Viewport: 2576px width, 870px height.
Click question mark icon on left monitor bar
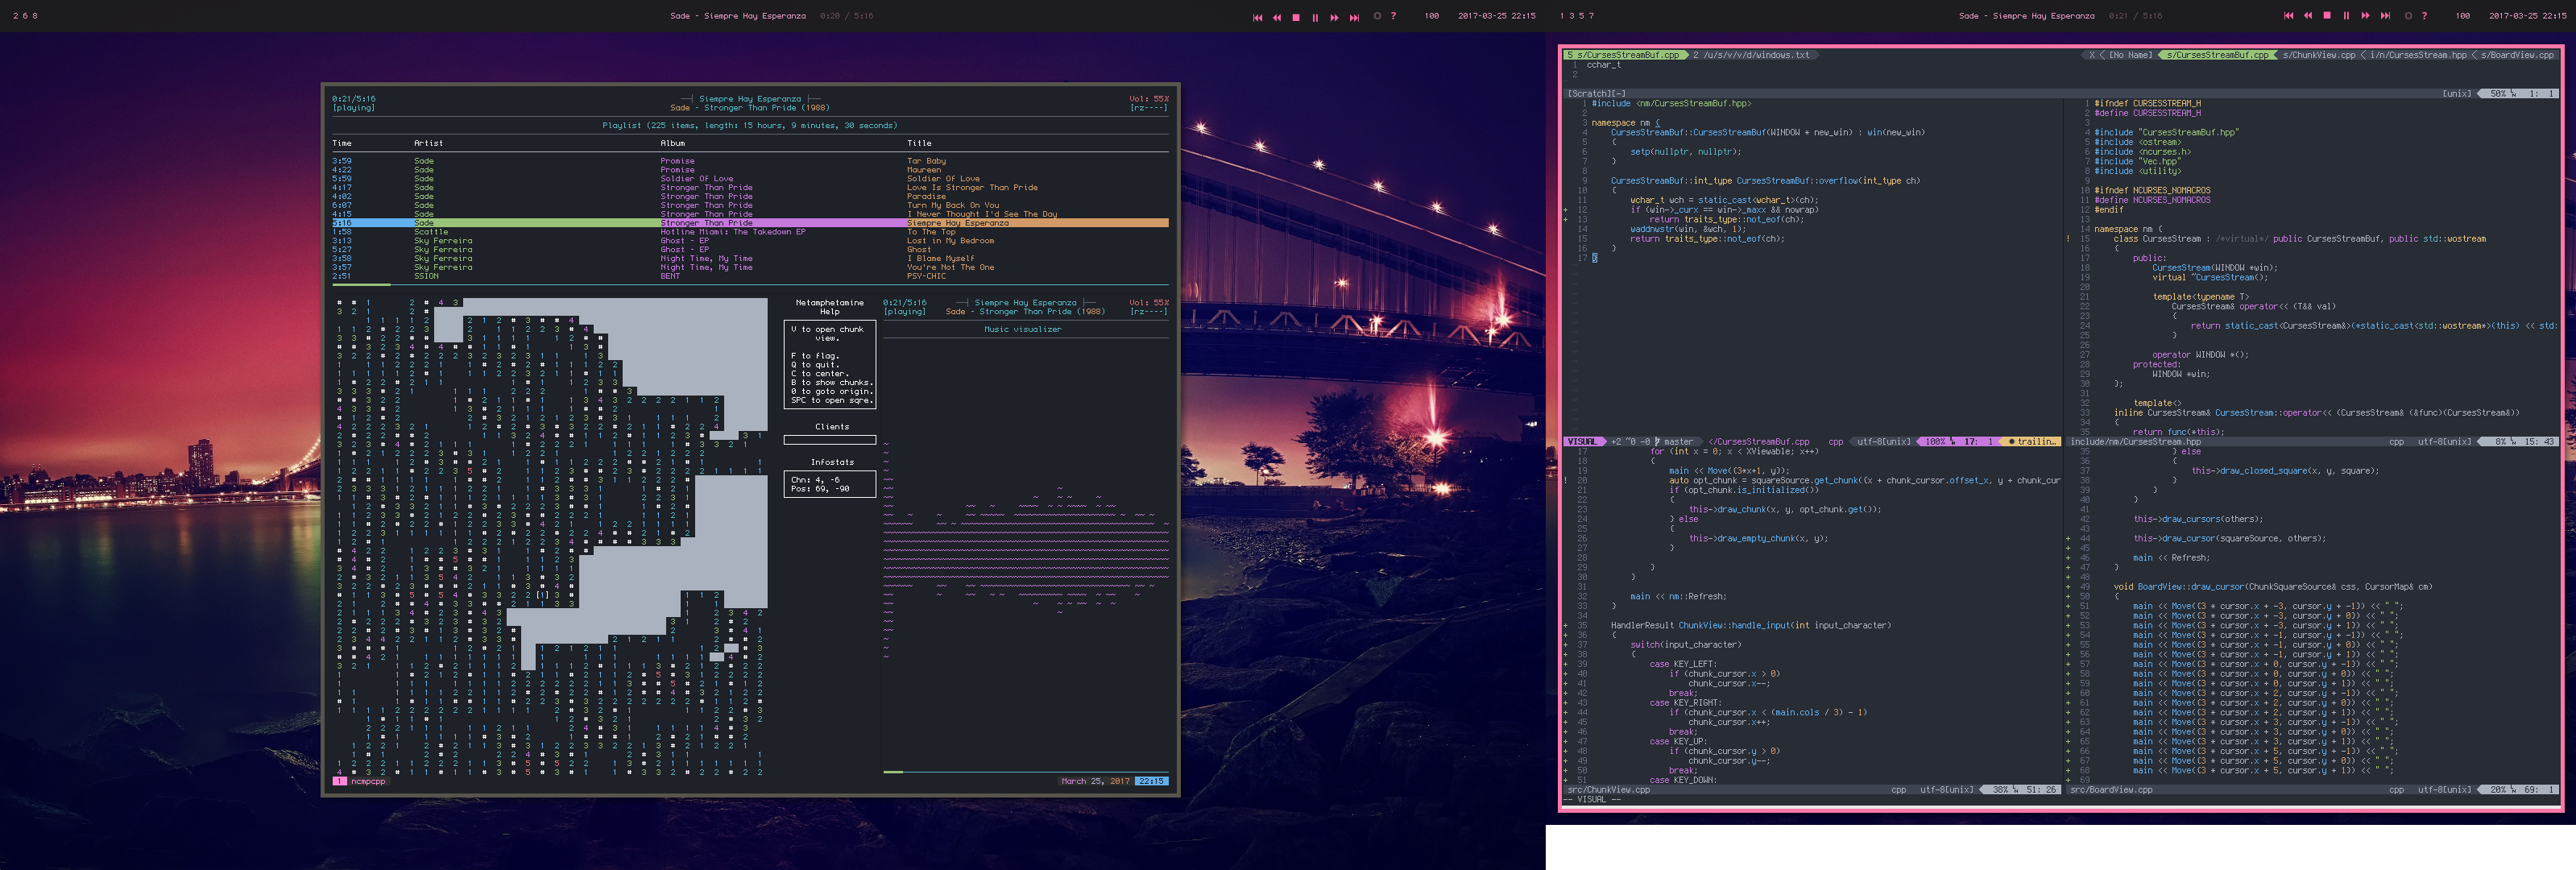(x=1393, y=16)
